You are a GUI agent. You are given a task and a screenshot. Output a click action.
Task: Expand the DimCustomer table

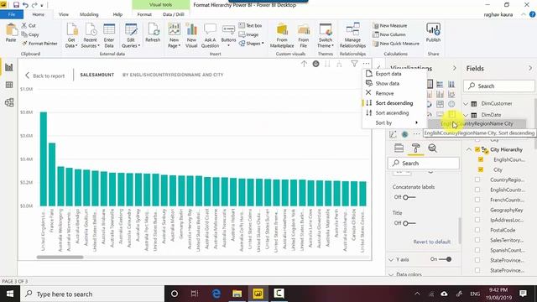click(466, 103)
